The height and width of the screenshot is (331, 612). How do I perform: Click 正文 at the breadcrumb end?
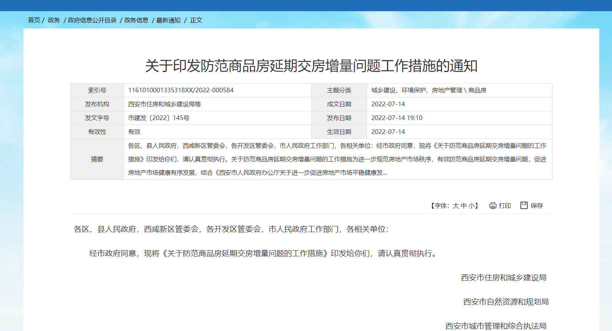pos(196,20)
